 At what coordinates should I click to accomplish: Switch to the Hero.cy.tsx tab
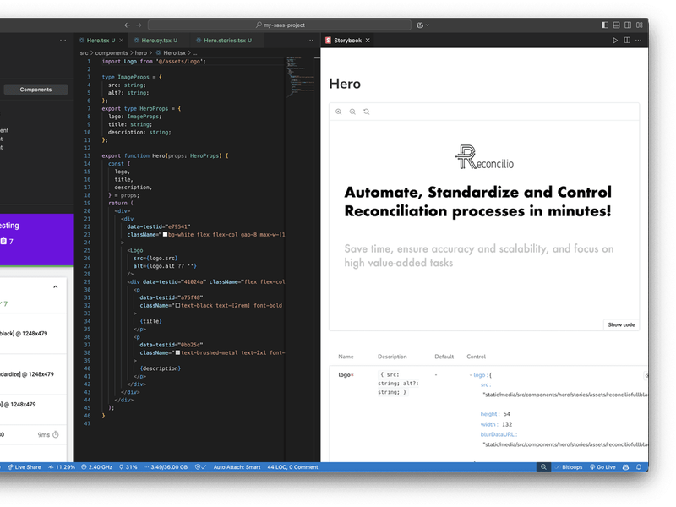157,41
